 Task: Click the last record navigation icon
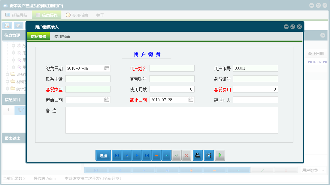pos(147,155)
